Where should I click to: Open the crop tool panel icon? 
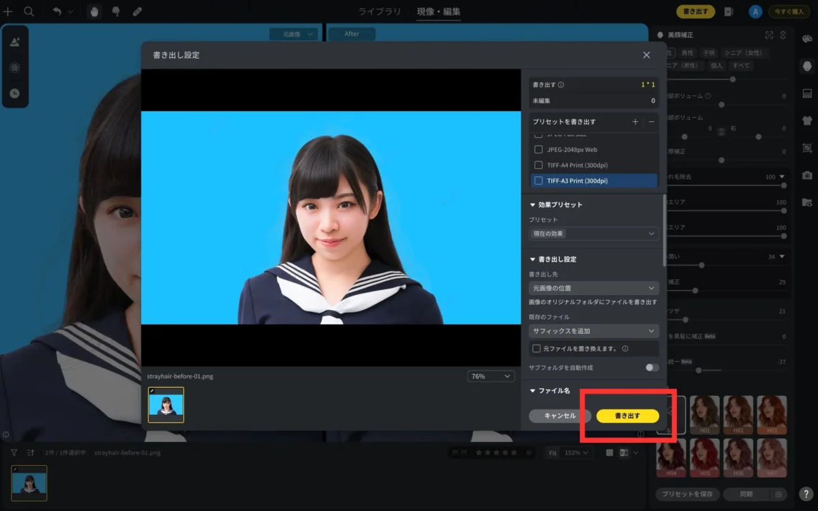tap(807, 148)
